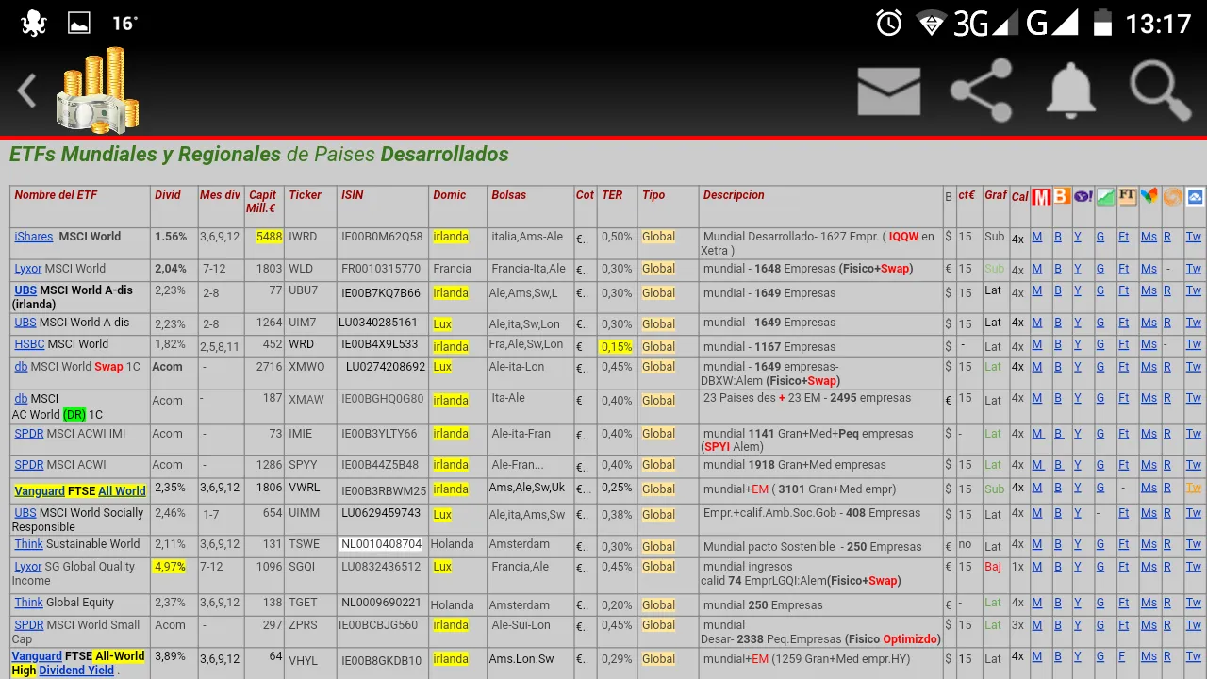Click the Ft link in the Lyxor MSCI World row
Viewport: 1207px width, 679px height.
[1124, 269]
